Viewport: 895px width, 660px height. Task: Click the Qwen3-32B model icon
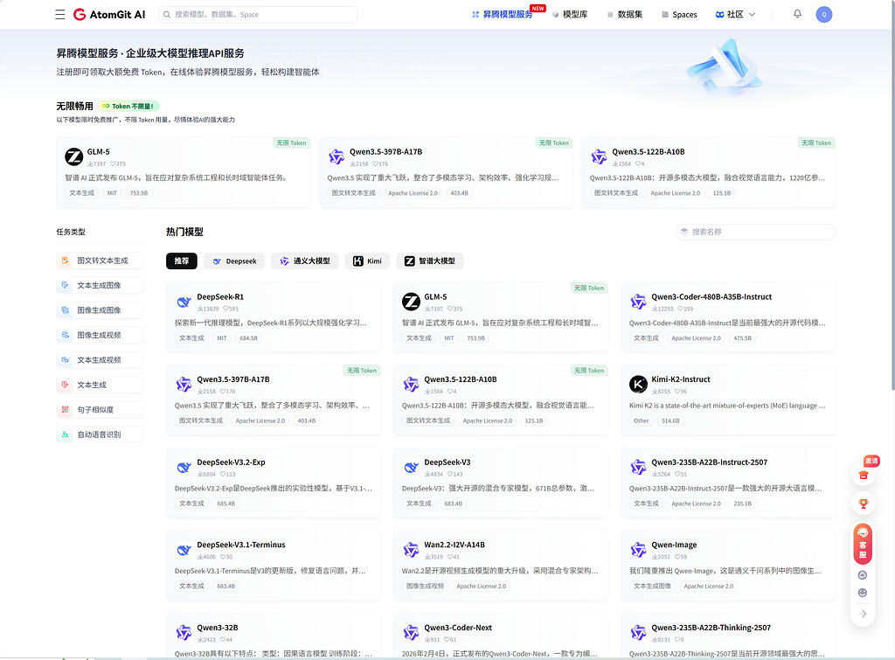coord(184,632)
